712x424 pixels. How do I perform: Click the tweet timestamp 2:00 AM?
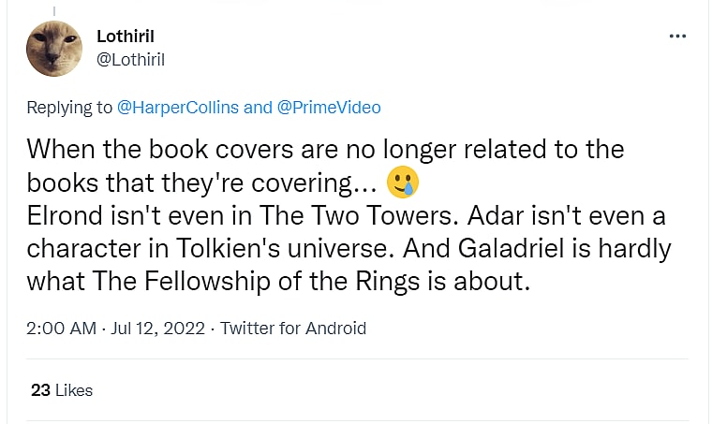pos(61,329)
